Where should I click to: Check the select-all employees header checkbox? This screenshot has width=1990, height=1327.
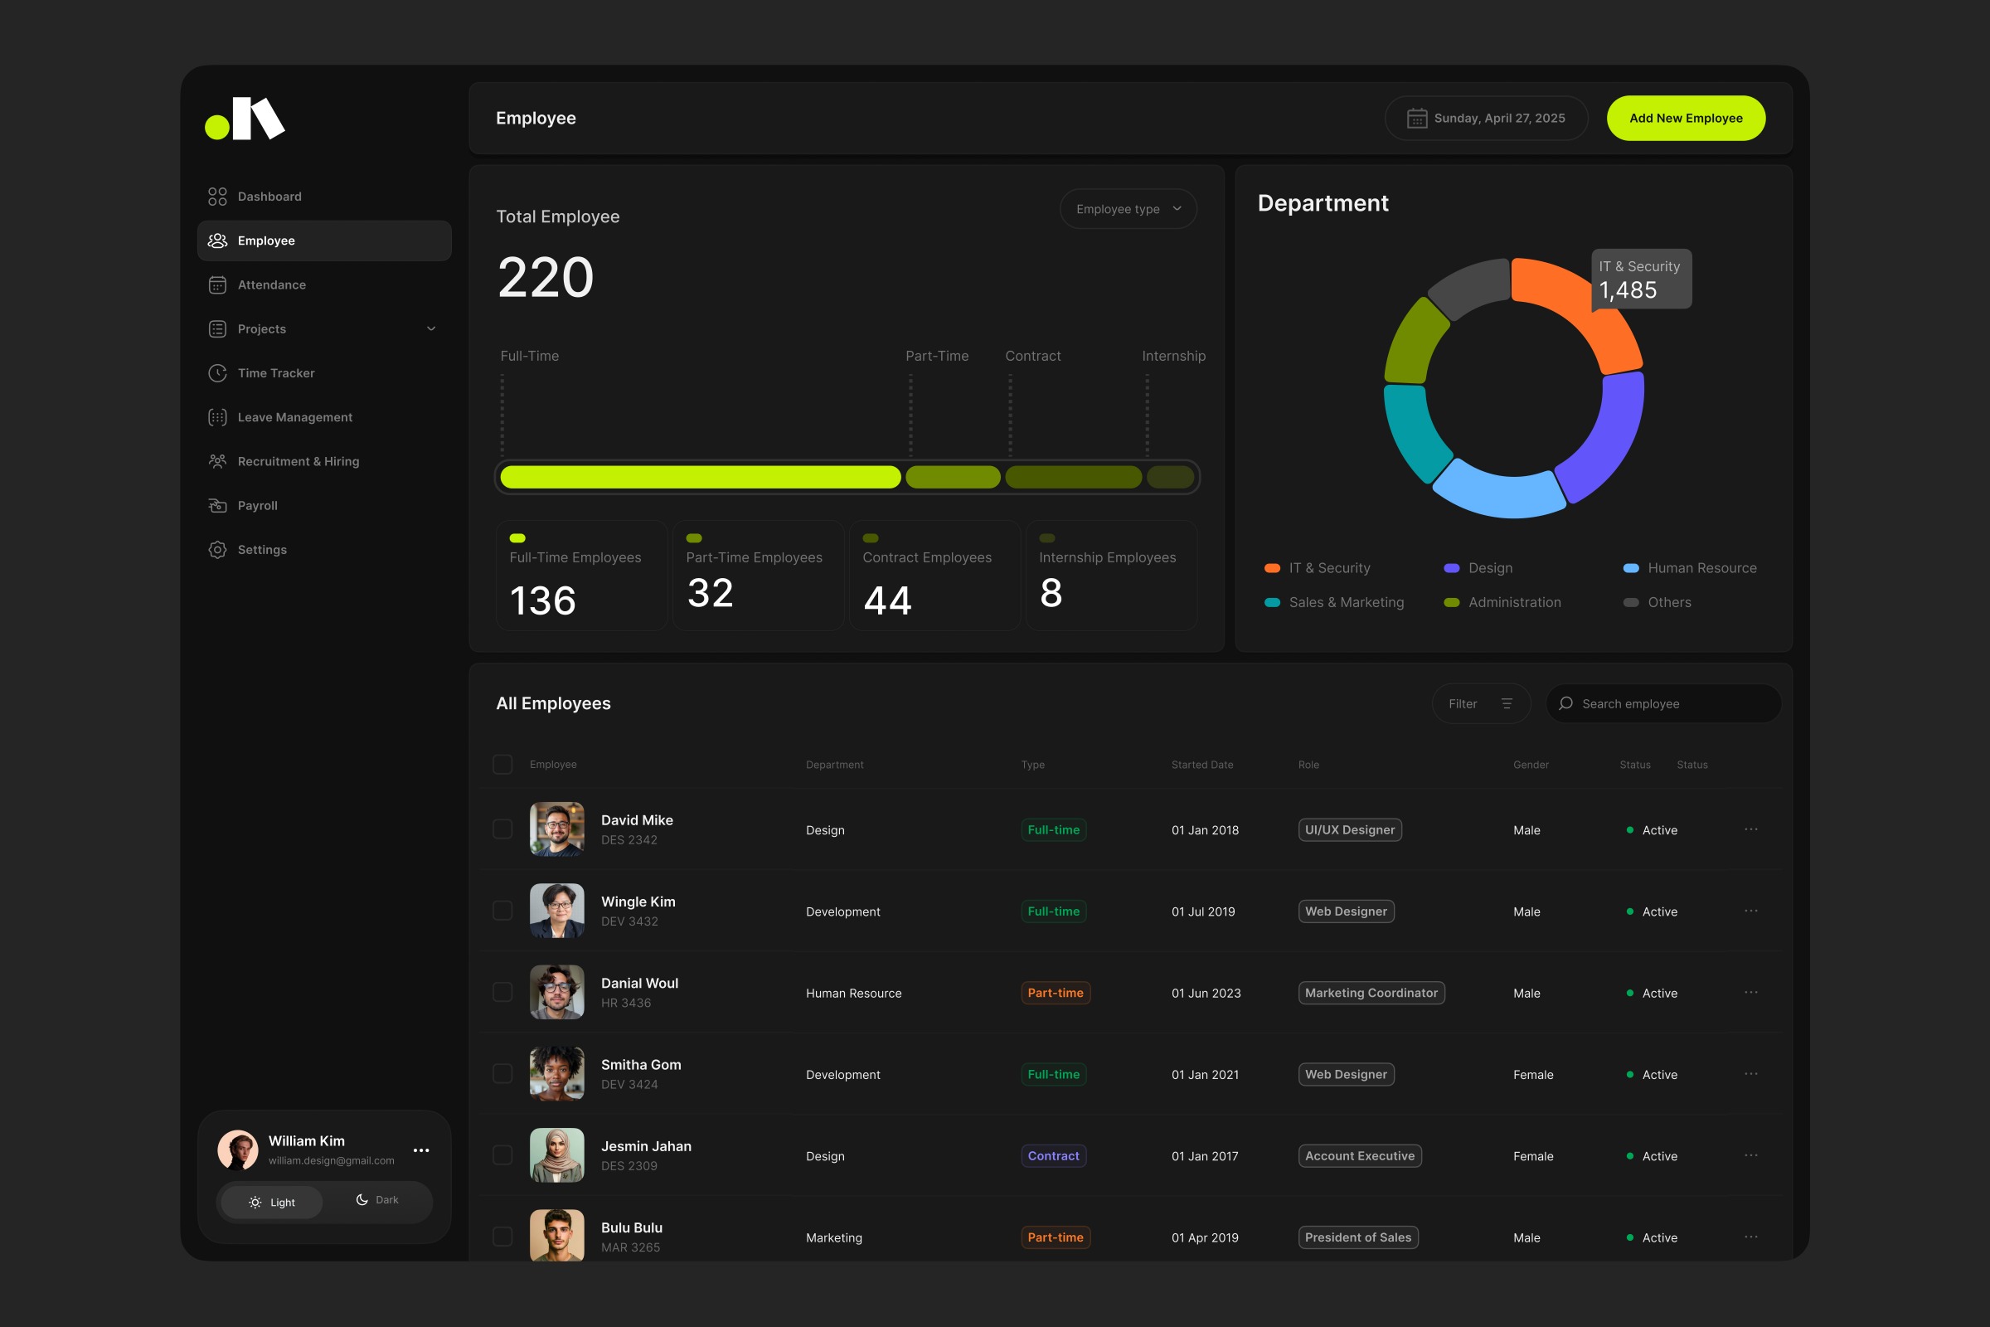coord(502,764)
